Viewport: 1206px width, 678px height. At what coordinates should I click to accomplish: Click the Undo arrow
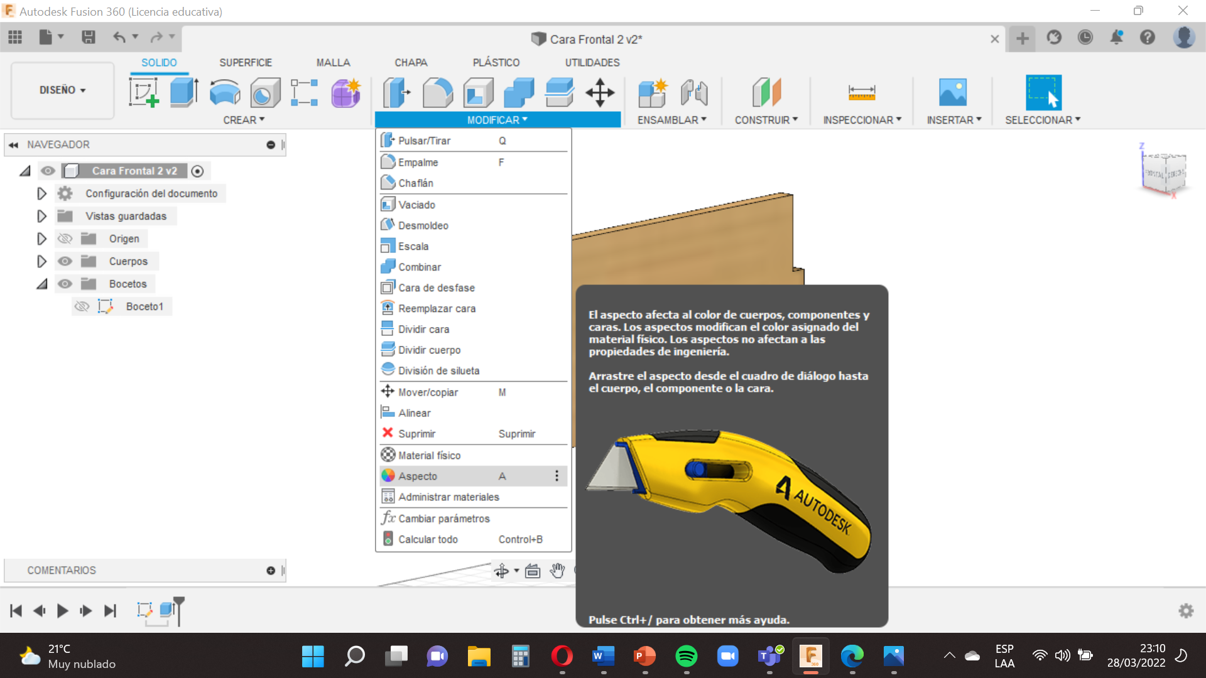pyautogui.click(x=119, y=38)
